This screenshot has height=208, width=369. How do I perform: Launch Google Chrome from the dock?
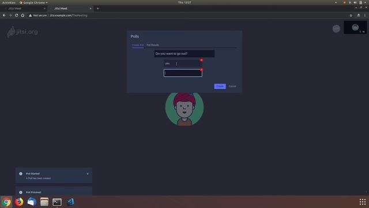[x=6, y=202]
